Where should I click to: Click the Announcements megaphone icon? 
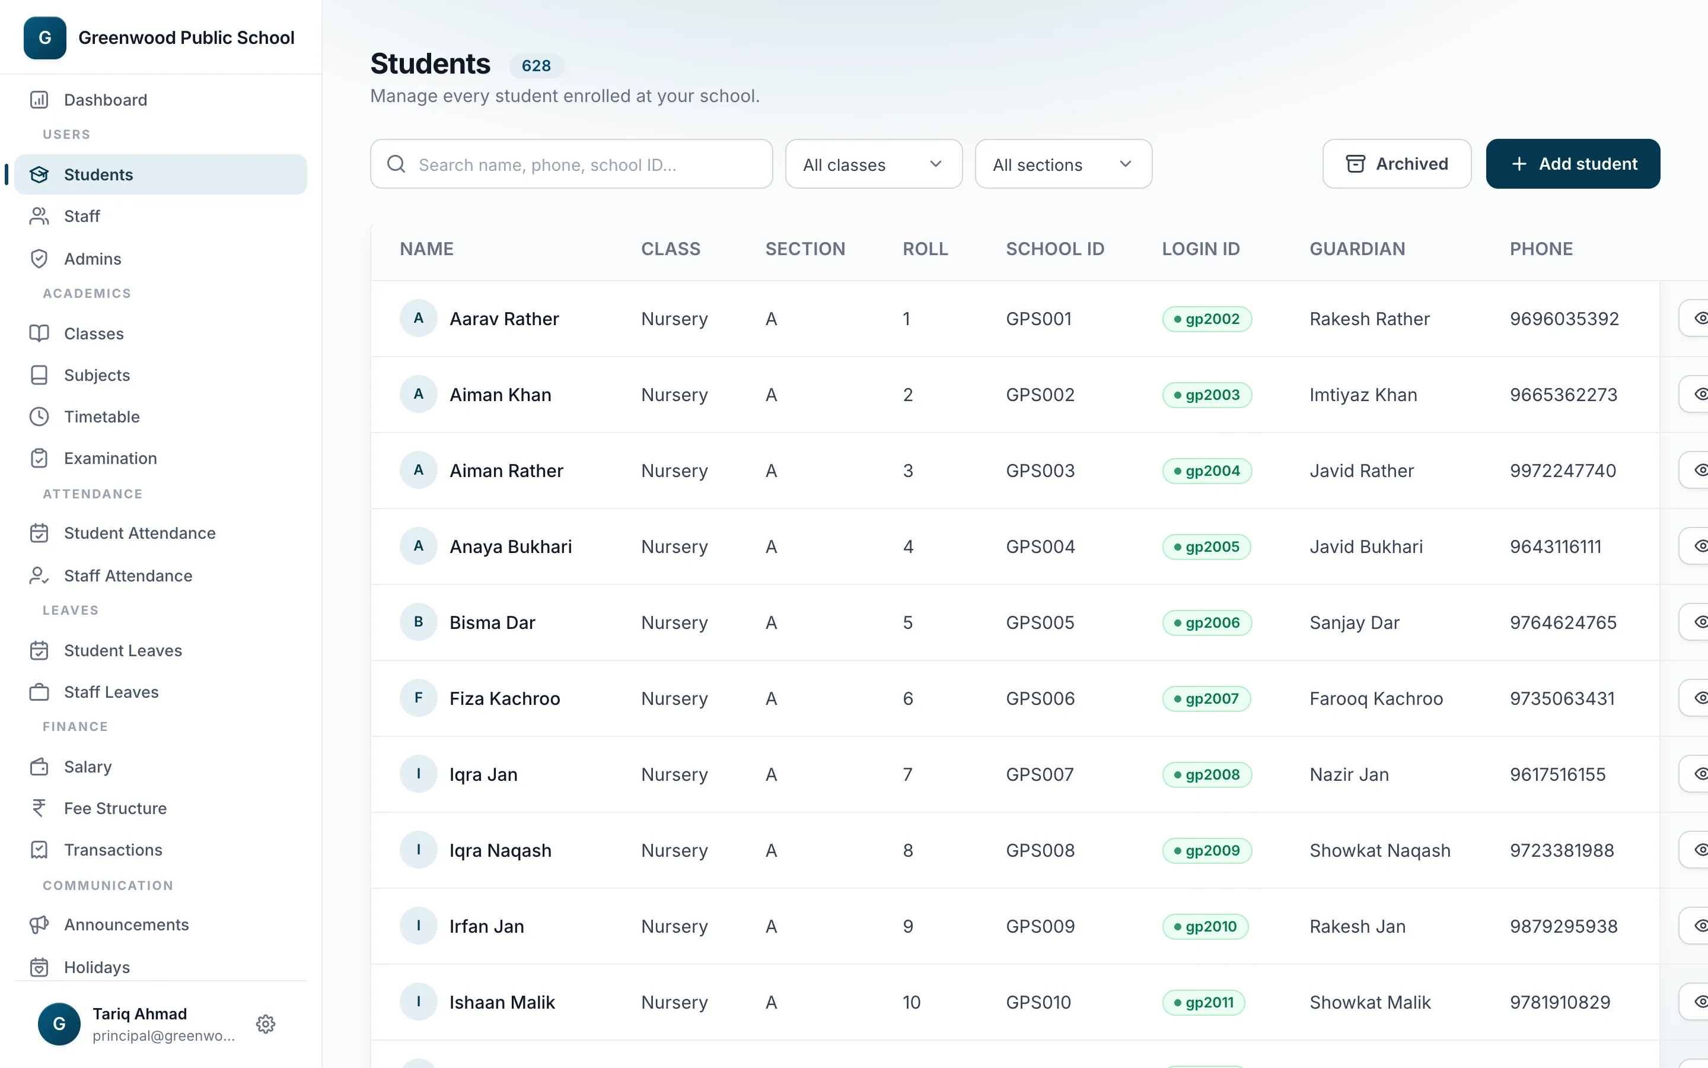click(40, 924)
